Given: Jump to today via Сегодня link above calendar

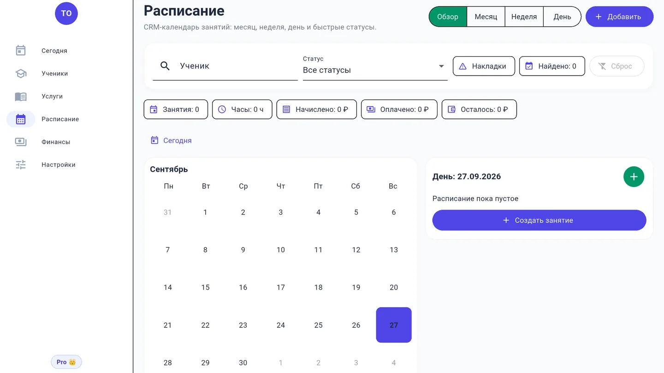Looking at the screenshot, I should point(171,140).
